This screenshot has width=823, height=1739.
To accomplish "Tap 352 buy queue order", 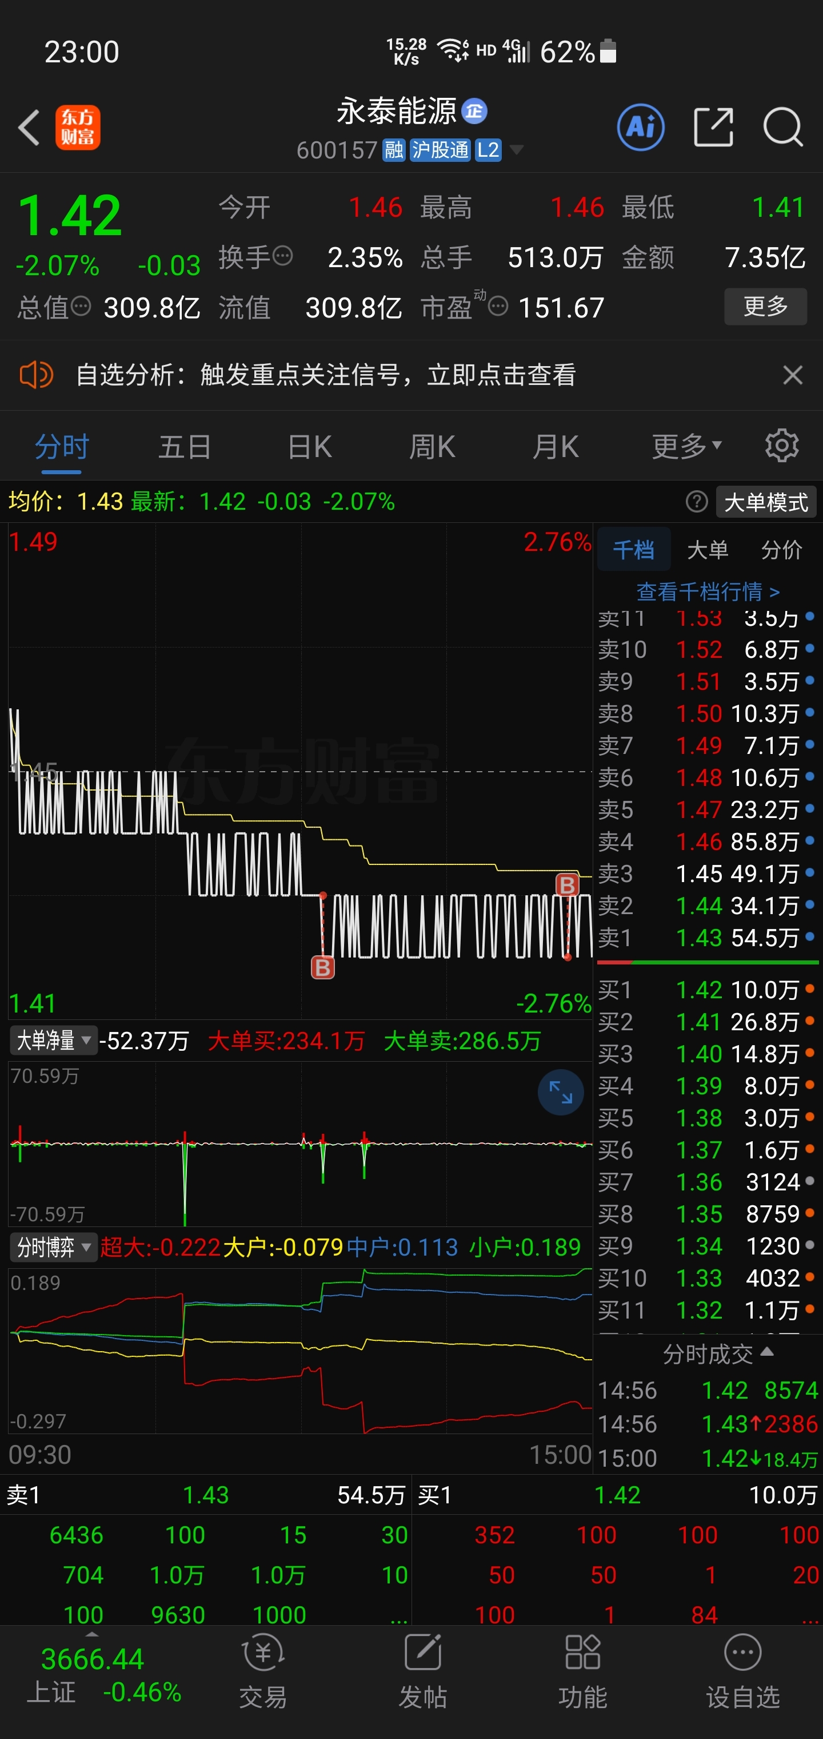I will coord(494,1535).
